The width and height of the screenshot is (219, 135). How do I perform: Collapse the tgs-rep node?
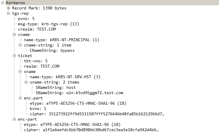click(8, 13)
